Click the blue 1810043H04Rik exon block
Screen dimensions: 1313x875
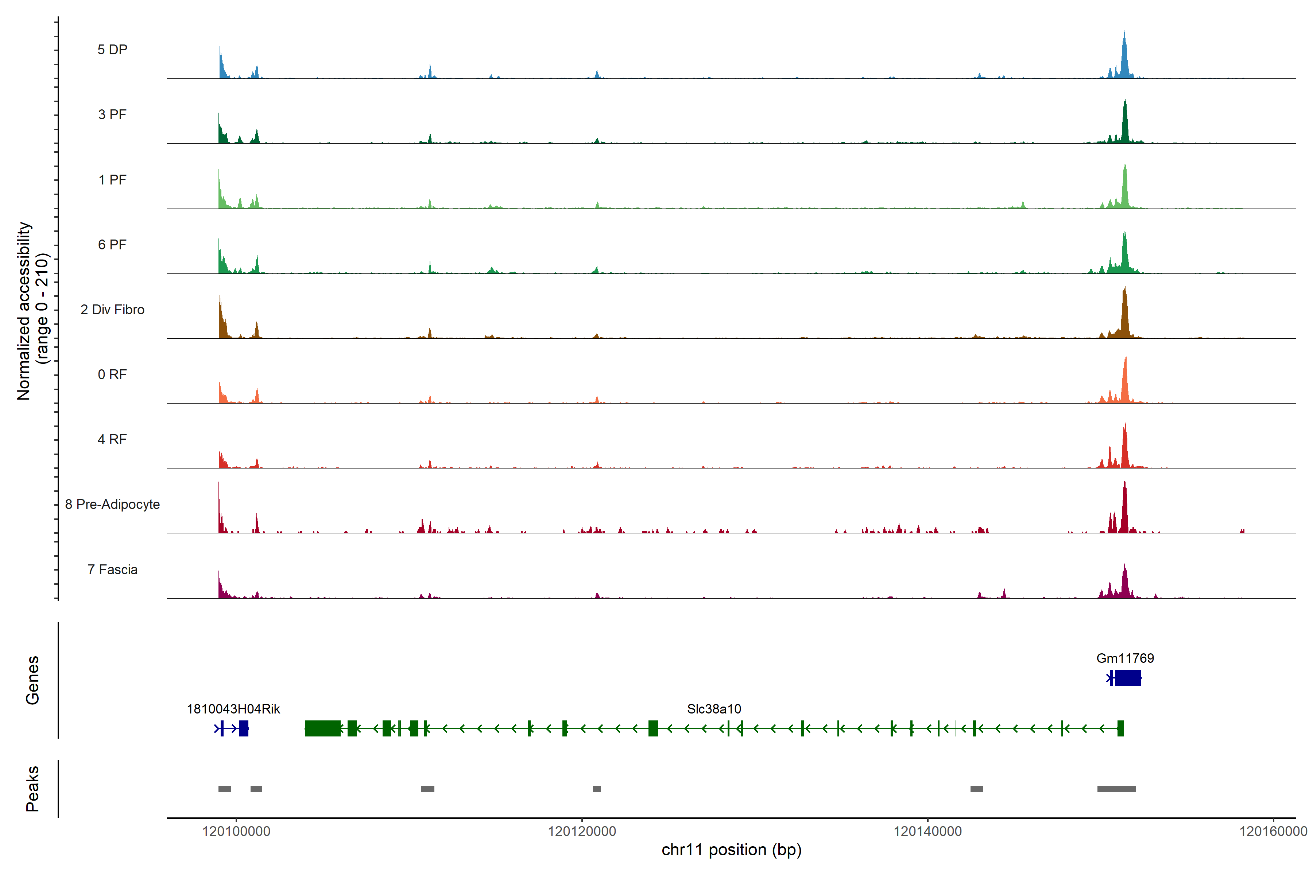pyautogui.click(x=243, y=728)
